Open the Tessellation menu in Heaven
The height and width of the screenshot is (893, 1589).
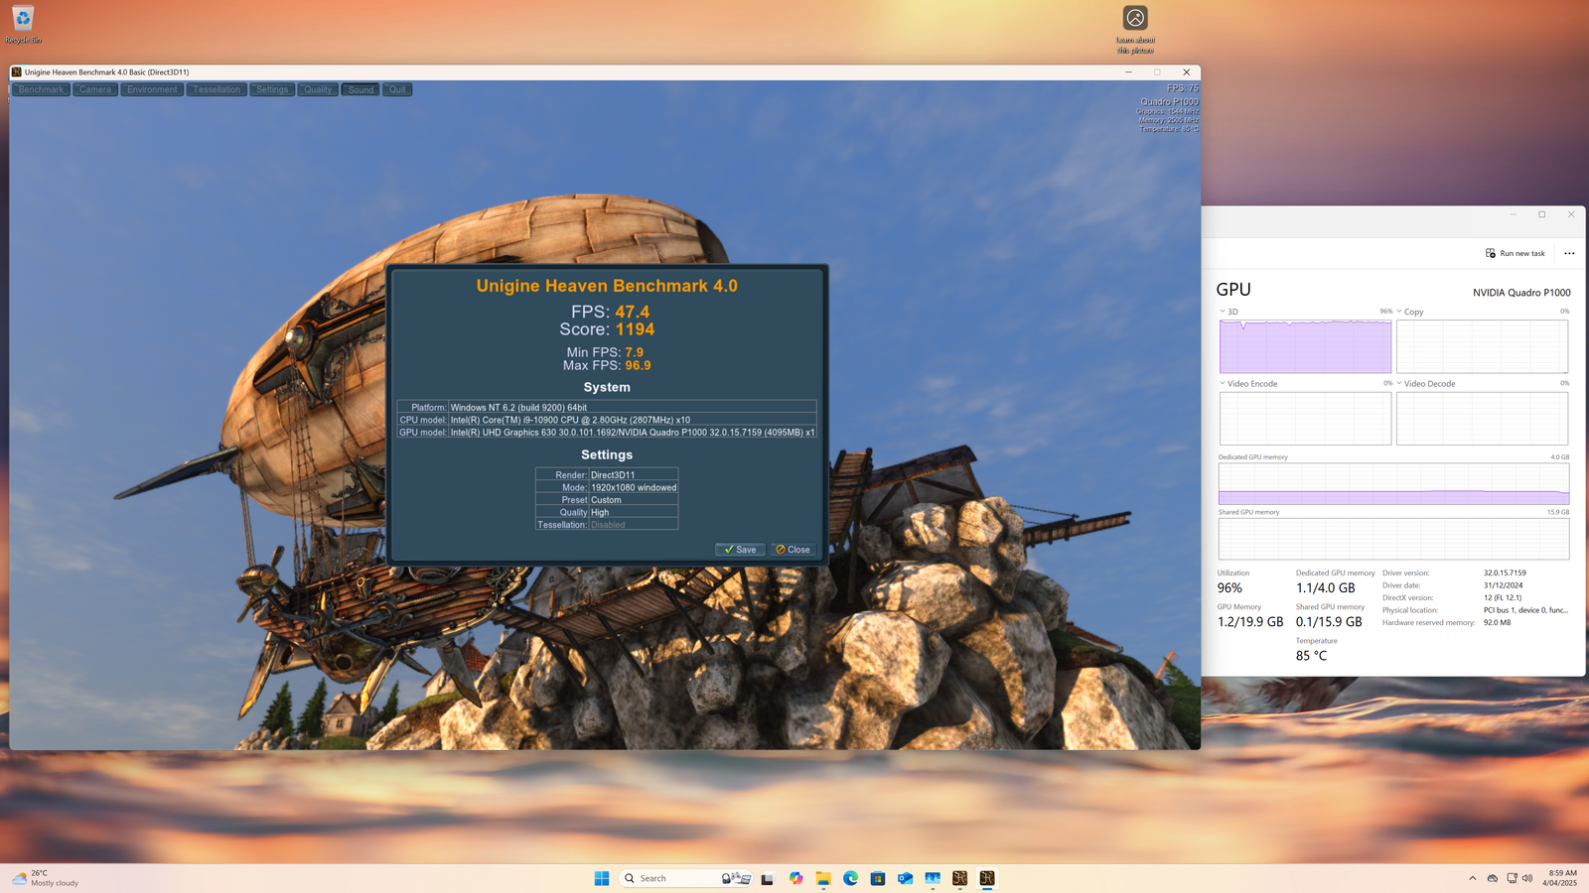(217, 89)
